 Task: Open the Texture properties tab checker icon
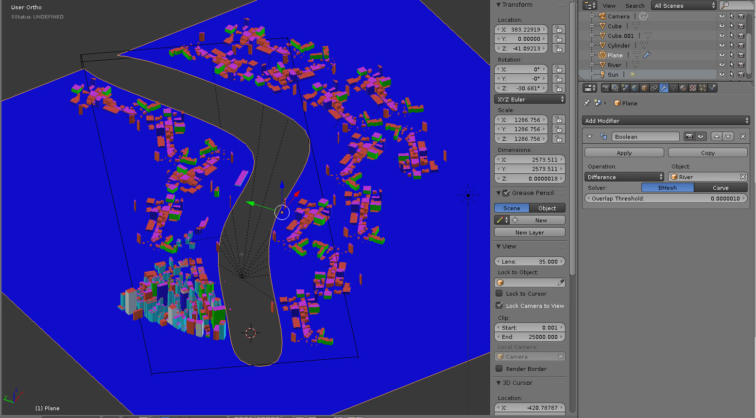click(x=693, y=88)
